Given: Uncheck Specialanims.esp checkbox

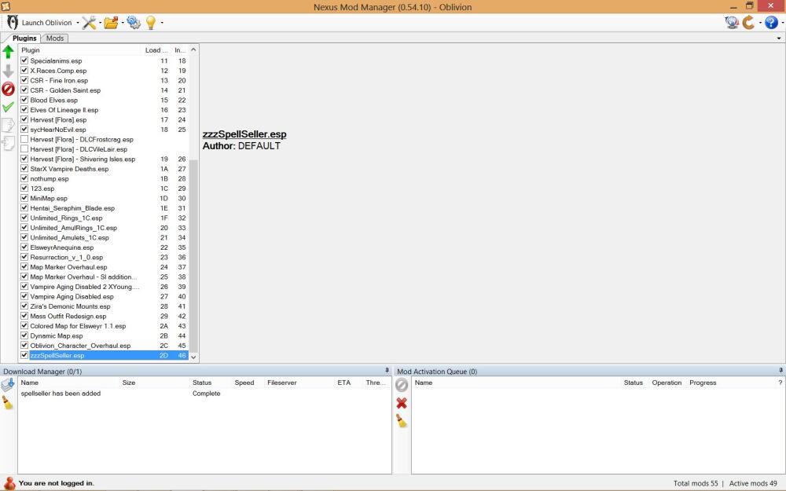Looking at the screenshot, I should (24, 60).
